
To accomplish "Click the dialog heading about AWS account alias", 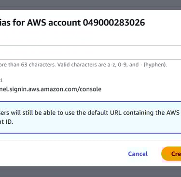I will pyautogui.click(x=72, y=22).
